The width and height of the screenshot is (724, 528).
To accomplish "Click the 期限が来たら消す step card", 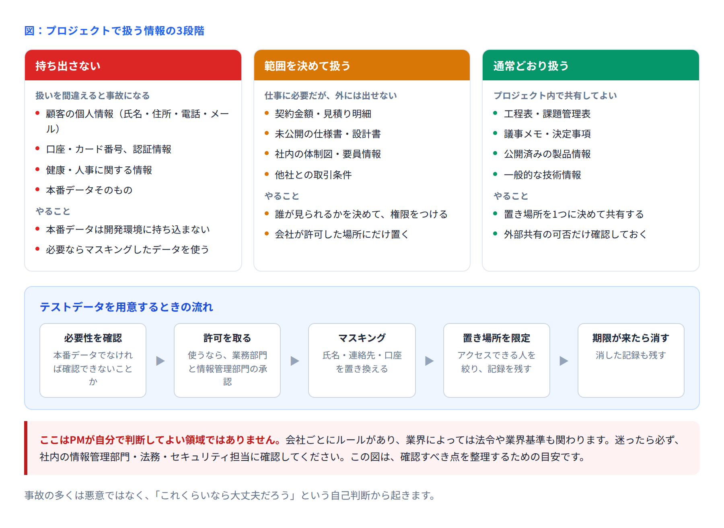I will click(631, 360).
